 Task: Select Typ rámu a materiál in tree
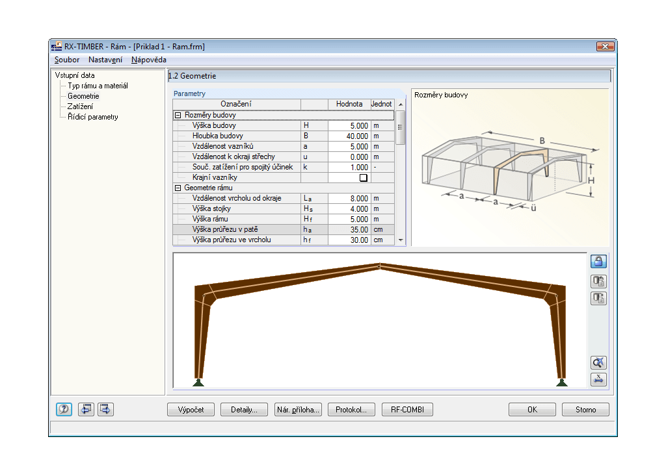tap(98, 86)
